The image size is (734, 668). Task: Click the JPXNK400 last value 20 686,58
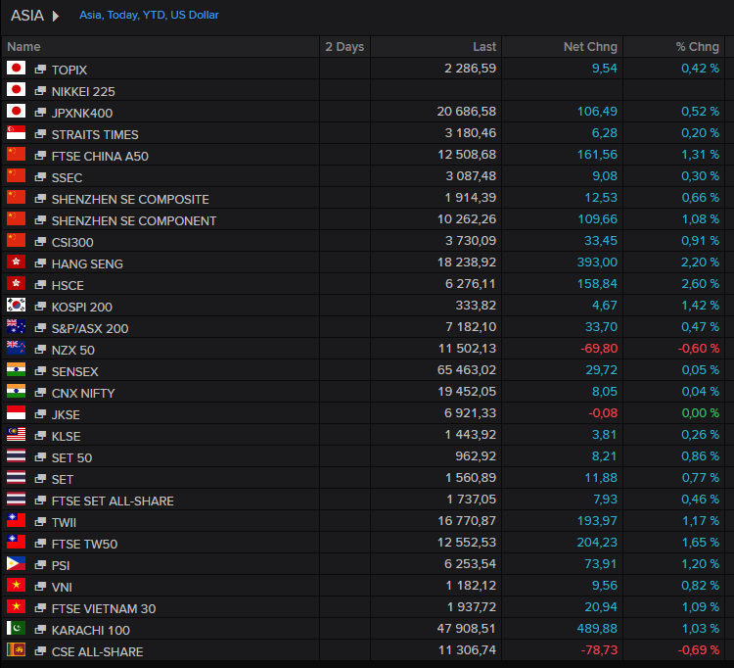tap(467, 111)
